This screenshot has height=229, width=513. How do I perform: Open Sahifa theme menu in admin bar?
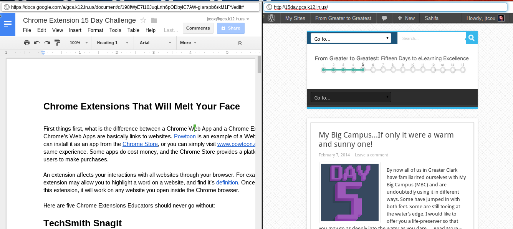tap(432, 18)
